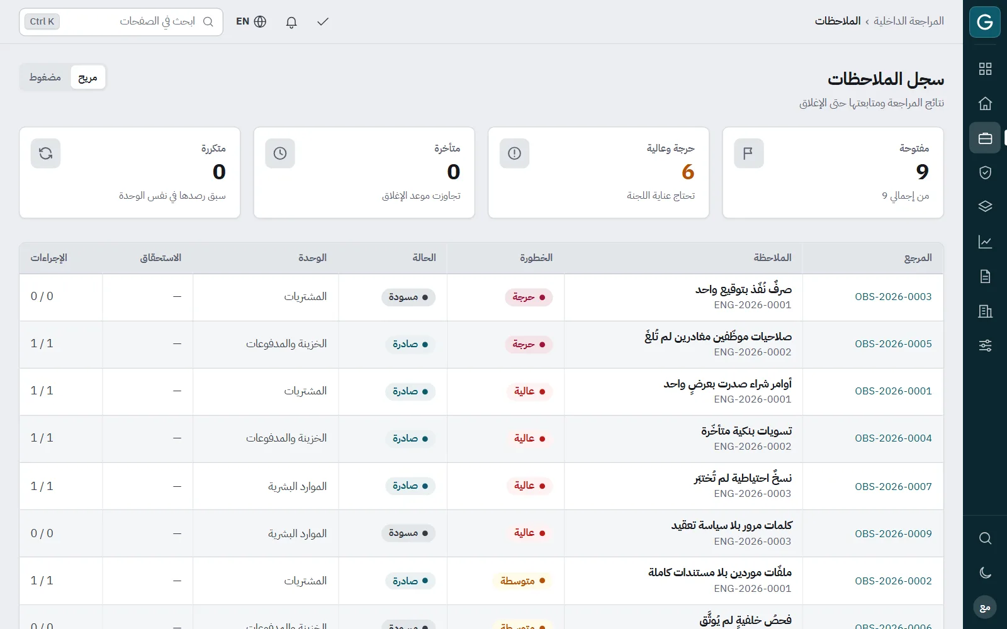This screenshot has height=629, width=1007.
Task: Open the sliders settings icon in sidebar
Action: (985, 345)
